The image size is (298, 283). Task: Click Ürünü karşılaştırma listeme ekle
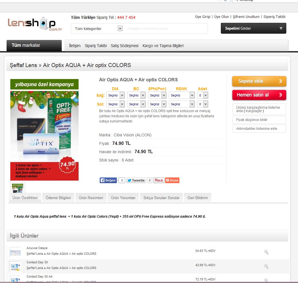click(259, 109)
